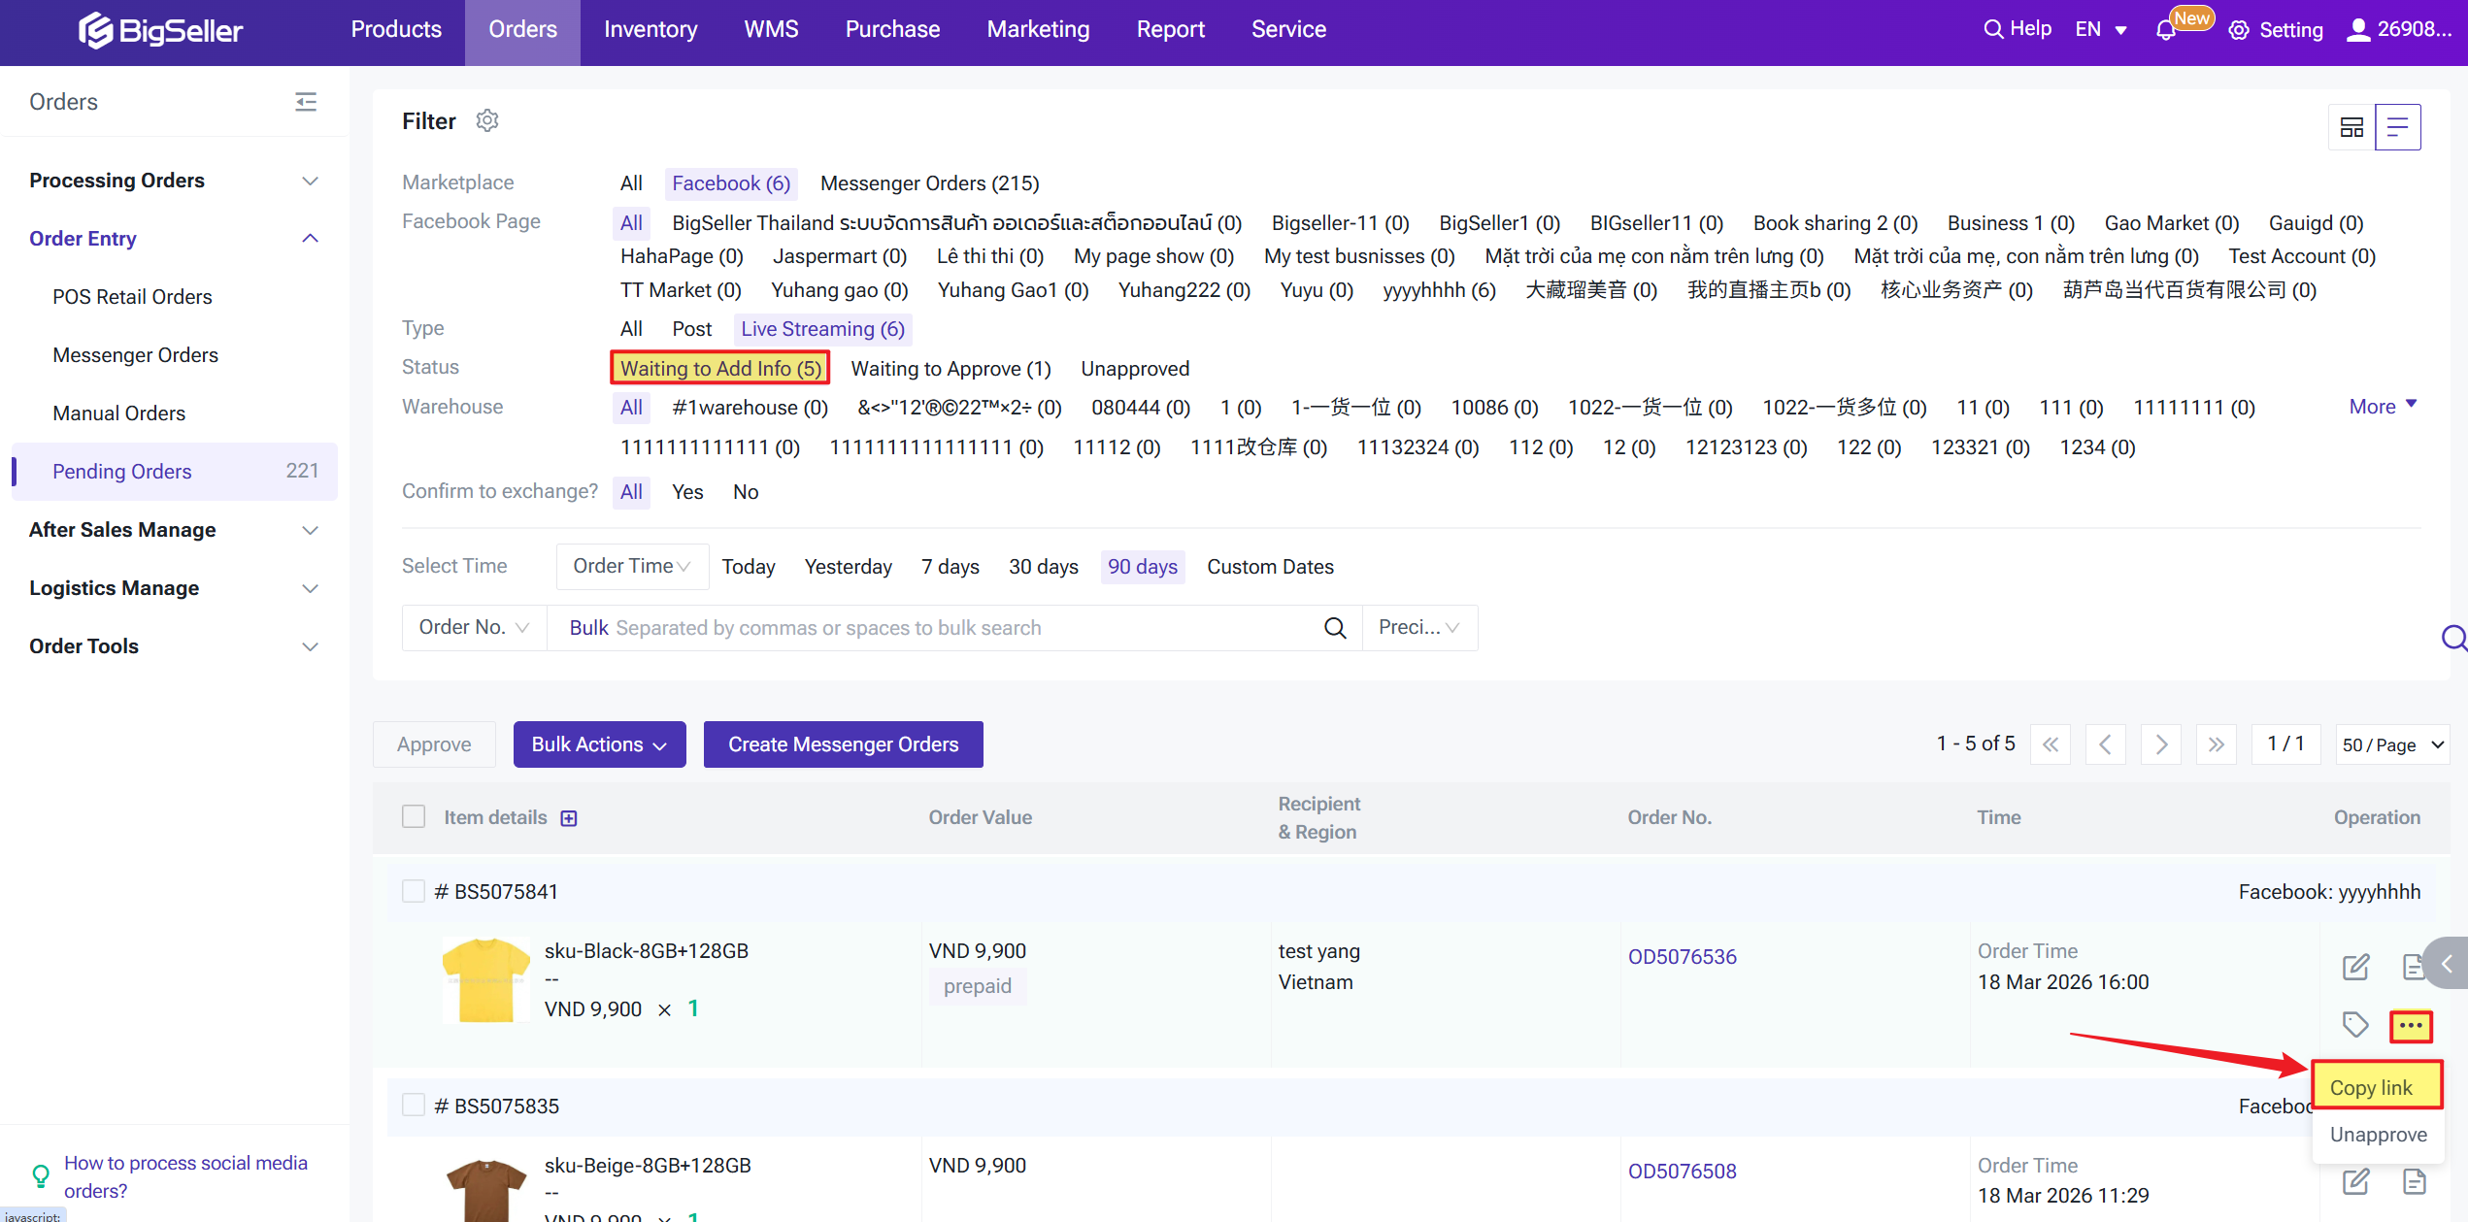Check the box for order BS5075841
The height and width of the screenshot is (1222, 2468).
pyautogui.click(x=414, y=891)
